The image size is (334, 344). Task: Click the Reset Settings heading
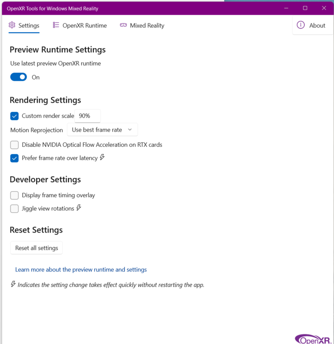(36, 230)
